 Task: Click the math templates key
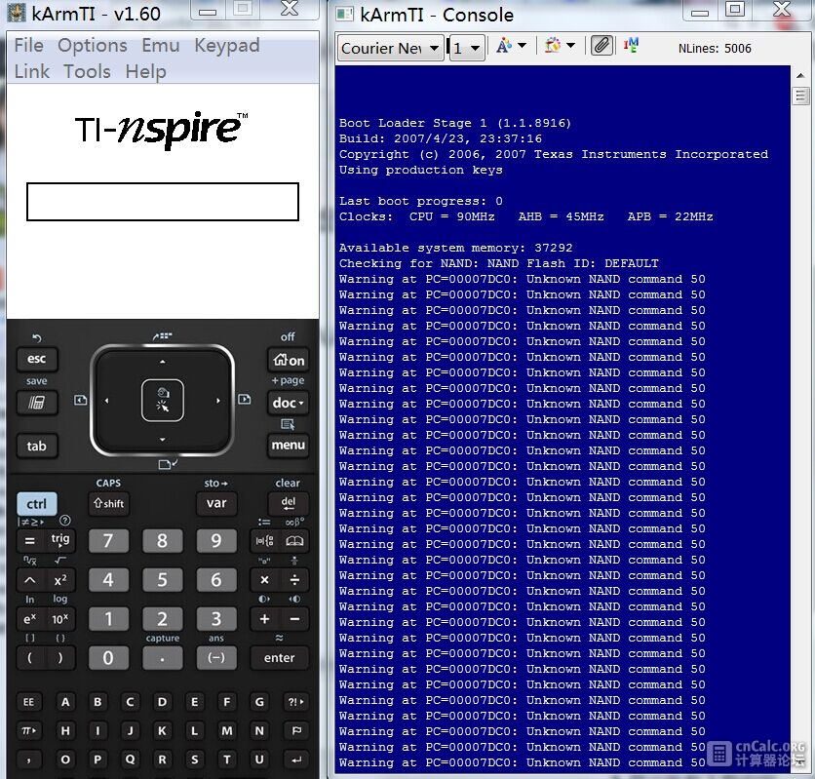pos(264,541)
